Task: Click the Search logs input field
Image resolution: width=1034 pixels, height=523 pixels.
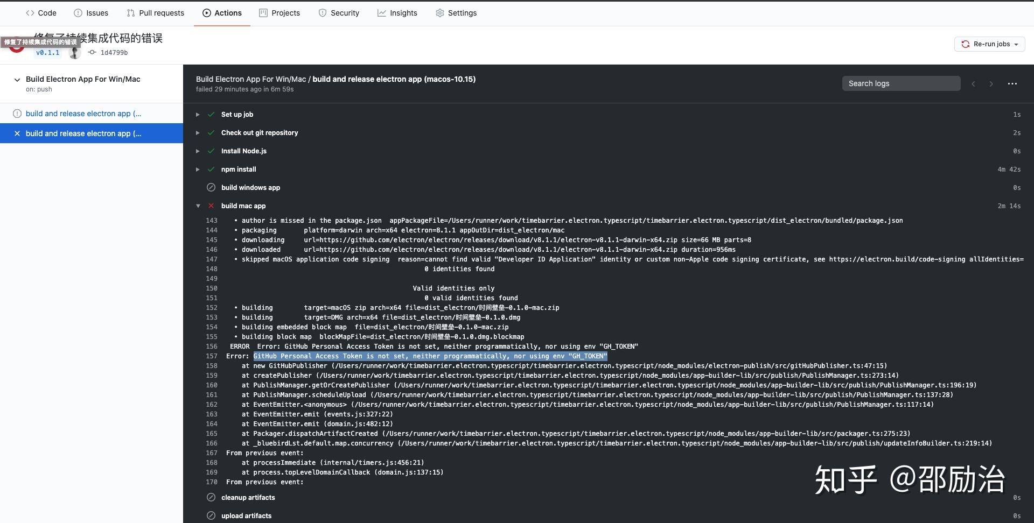Action: pyautogui.click(x=901, y=83)
